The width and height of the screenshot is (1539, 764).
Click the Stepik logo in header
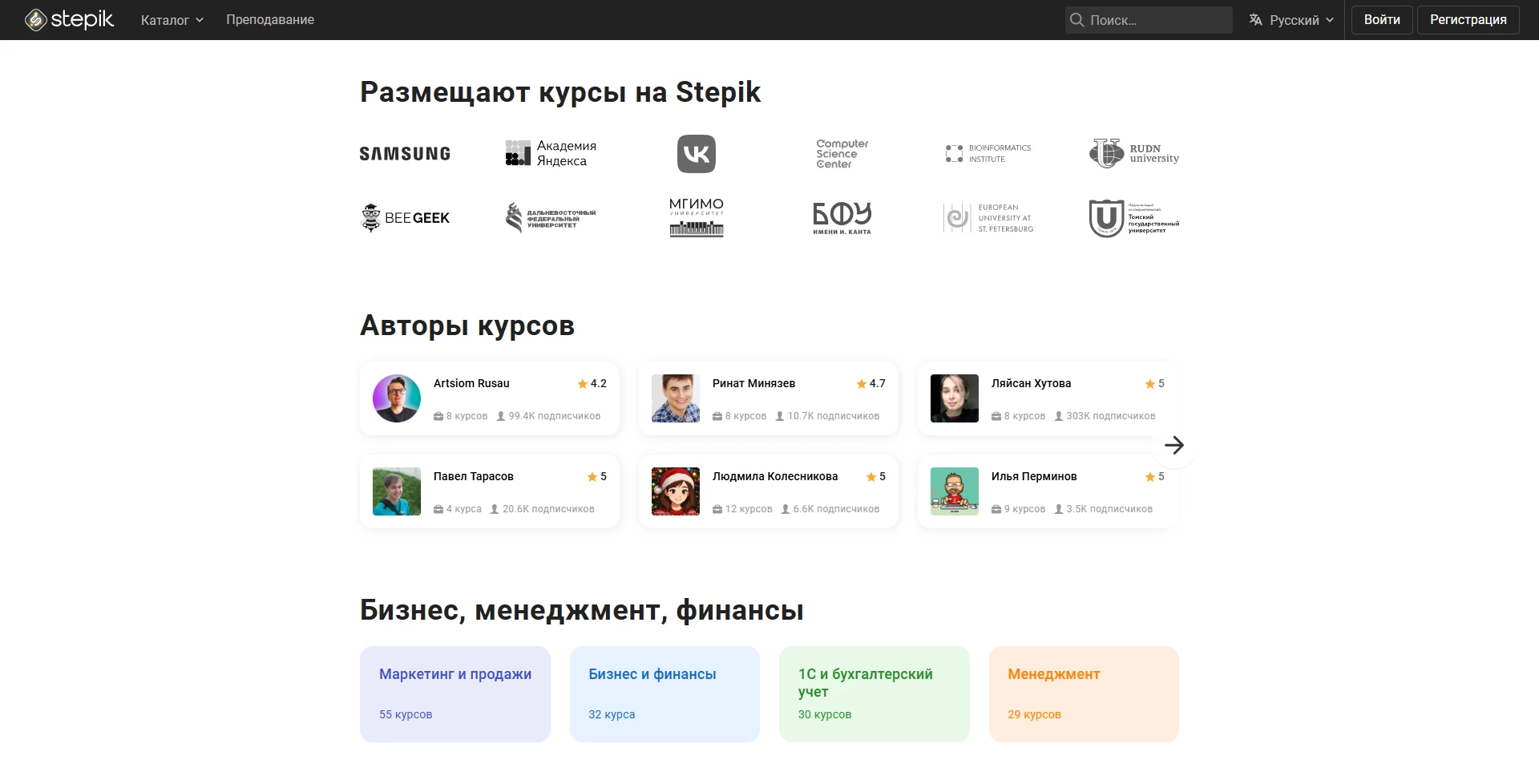(70, 20)
